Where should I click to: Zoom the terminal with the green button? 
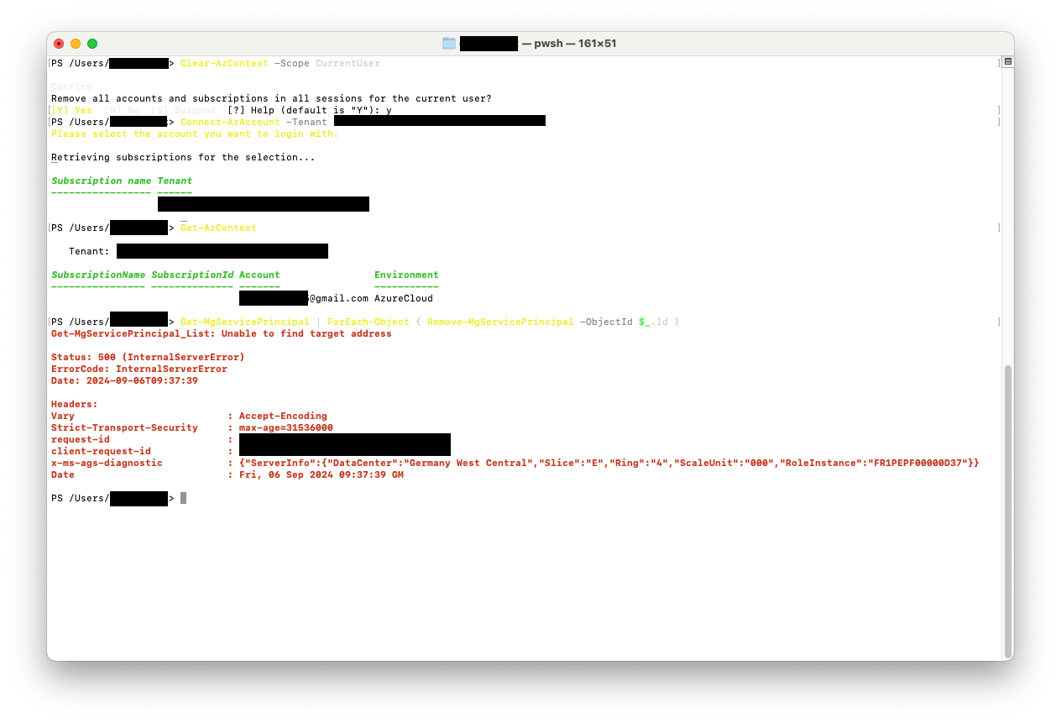coord(92,44)
